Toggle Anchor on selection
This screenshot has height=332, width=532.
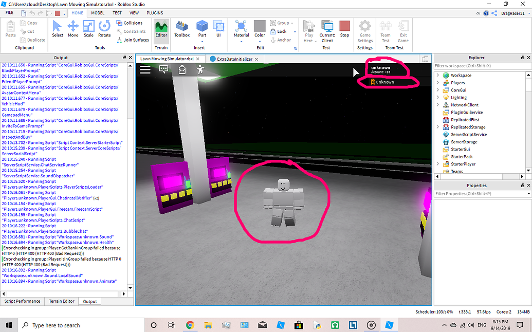pyautogui.click(x=281, y=40)
